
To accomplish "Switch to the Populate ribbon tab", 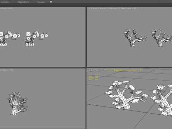I will coord(41,2).
